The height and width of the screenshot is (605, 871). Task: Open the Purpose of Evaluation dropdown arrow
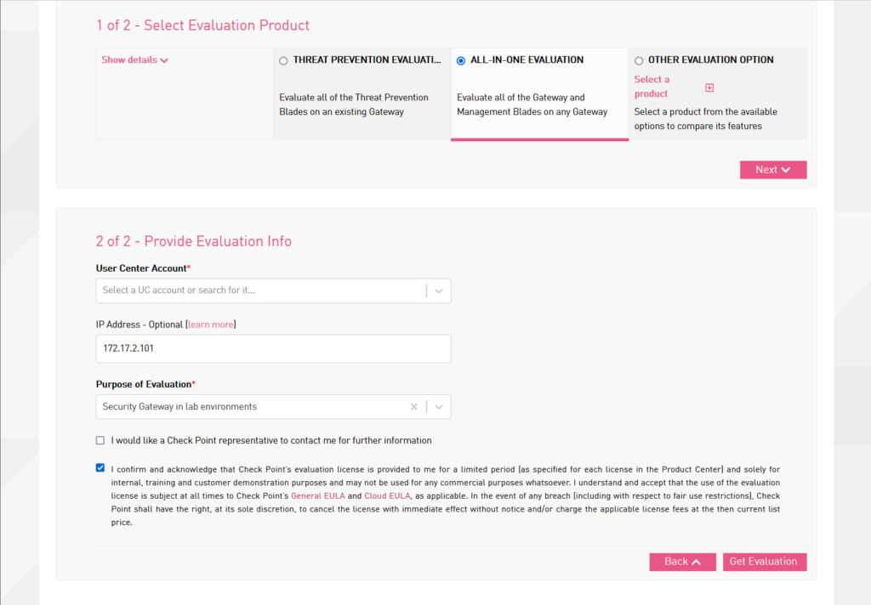(439, 407)
